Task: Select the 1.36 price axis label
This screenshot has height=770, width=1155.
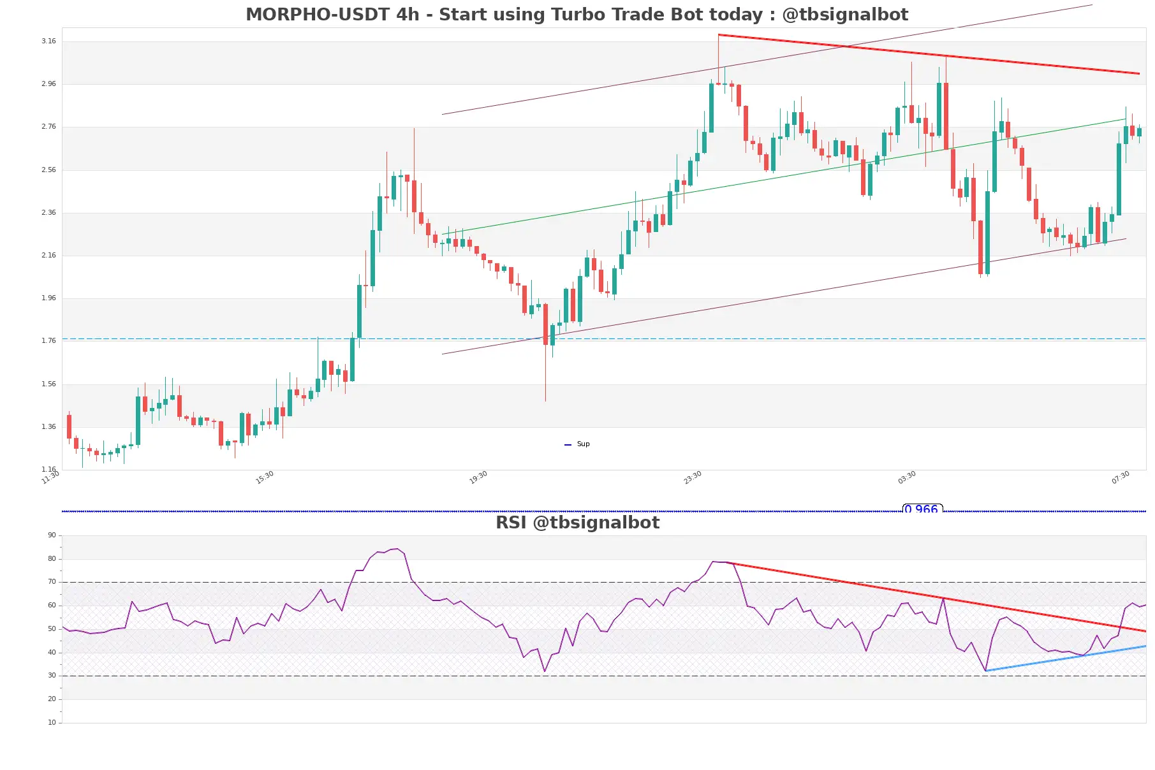Action: click(48, 426)
